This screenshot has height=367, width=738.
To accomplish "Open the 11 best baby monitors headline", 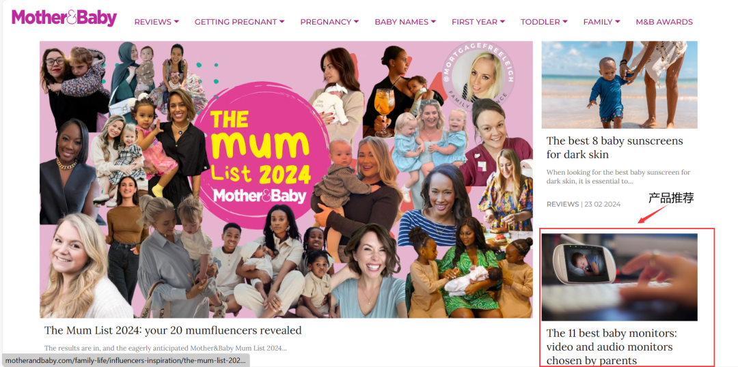I will point(612,347).
